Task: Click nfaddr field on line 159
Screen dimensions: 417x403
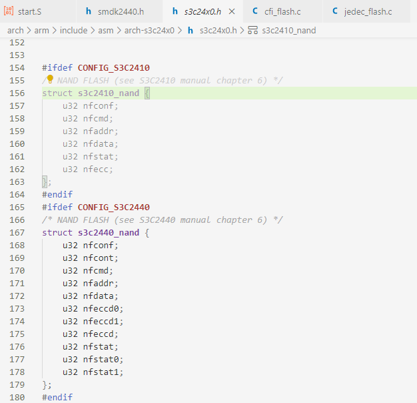Action: coord(98,131)
